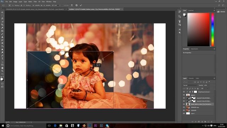Hide the Brightness/Contrast 1 adjustment layer
227x128 pixels.
pyautogui.click(x=184, y=92)
